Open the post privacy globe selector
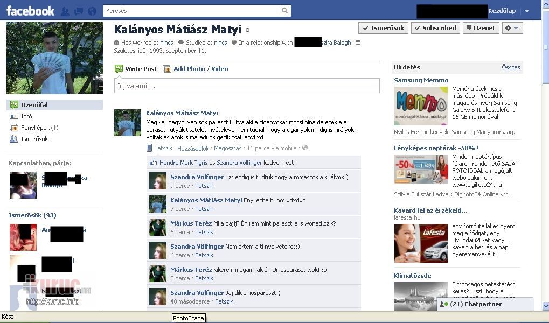The width and height of the screenshot is (549, 323). click(305, 148)
